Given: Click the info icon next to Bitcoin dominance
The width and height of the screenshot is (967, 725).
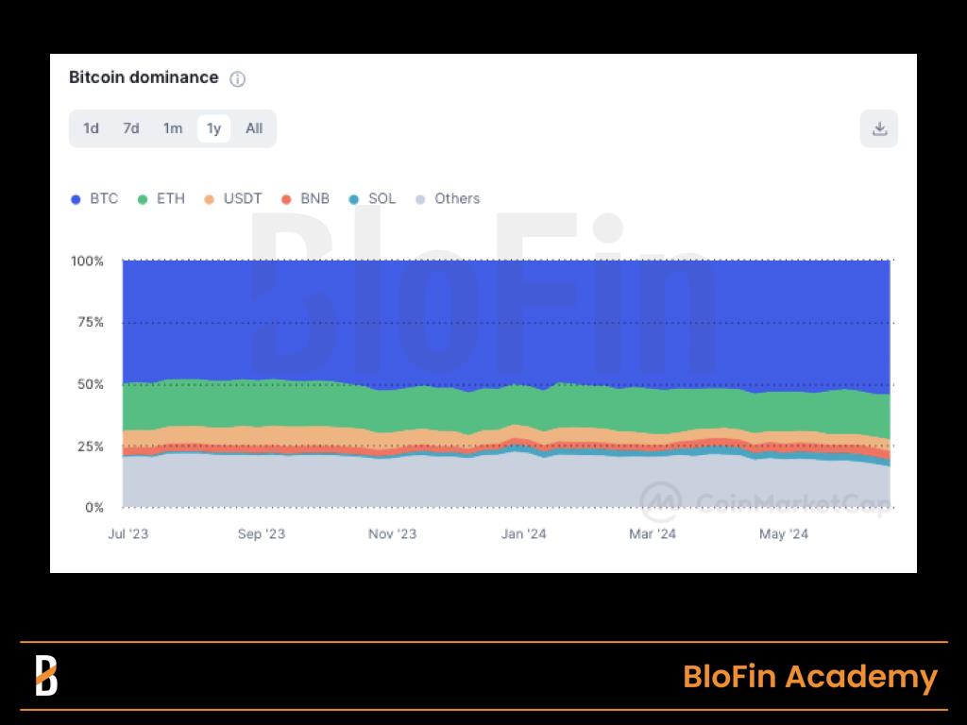Looking at the screenshot, I should coord(237,79).
